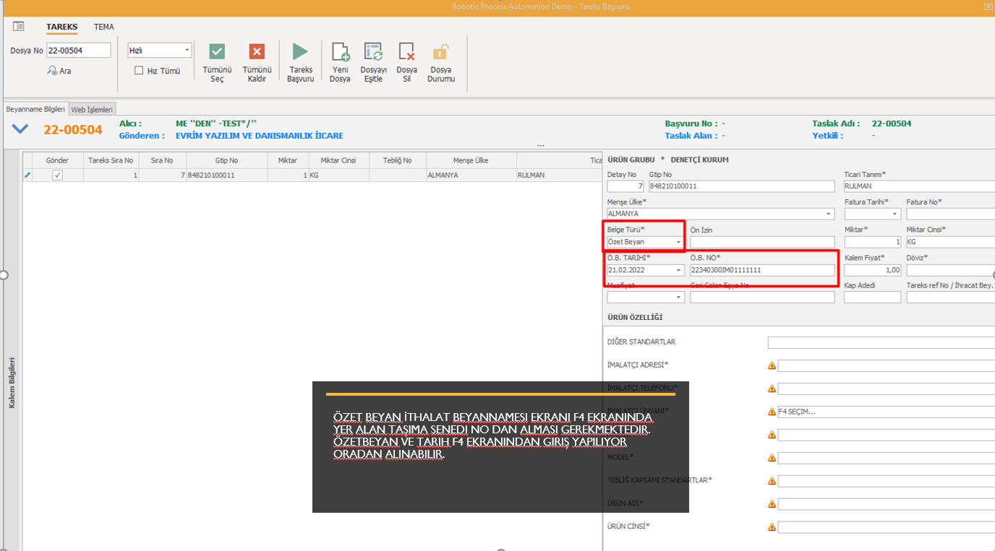Click the Tebliğ No column header

coord(398,160)
